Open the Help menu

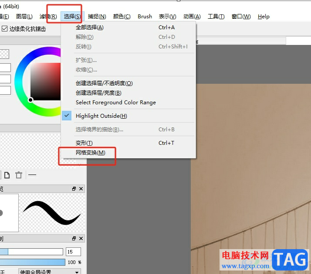(264, 17)
